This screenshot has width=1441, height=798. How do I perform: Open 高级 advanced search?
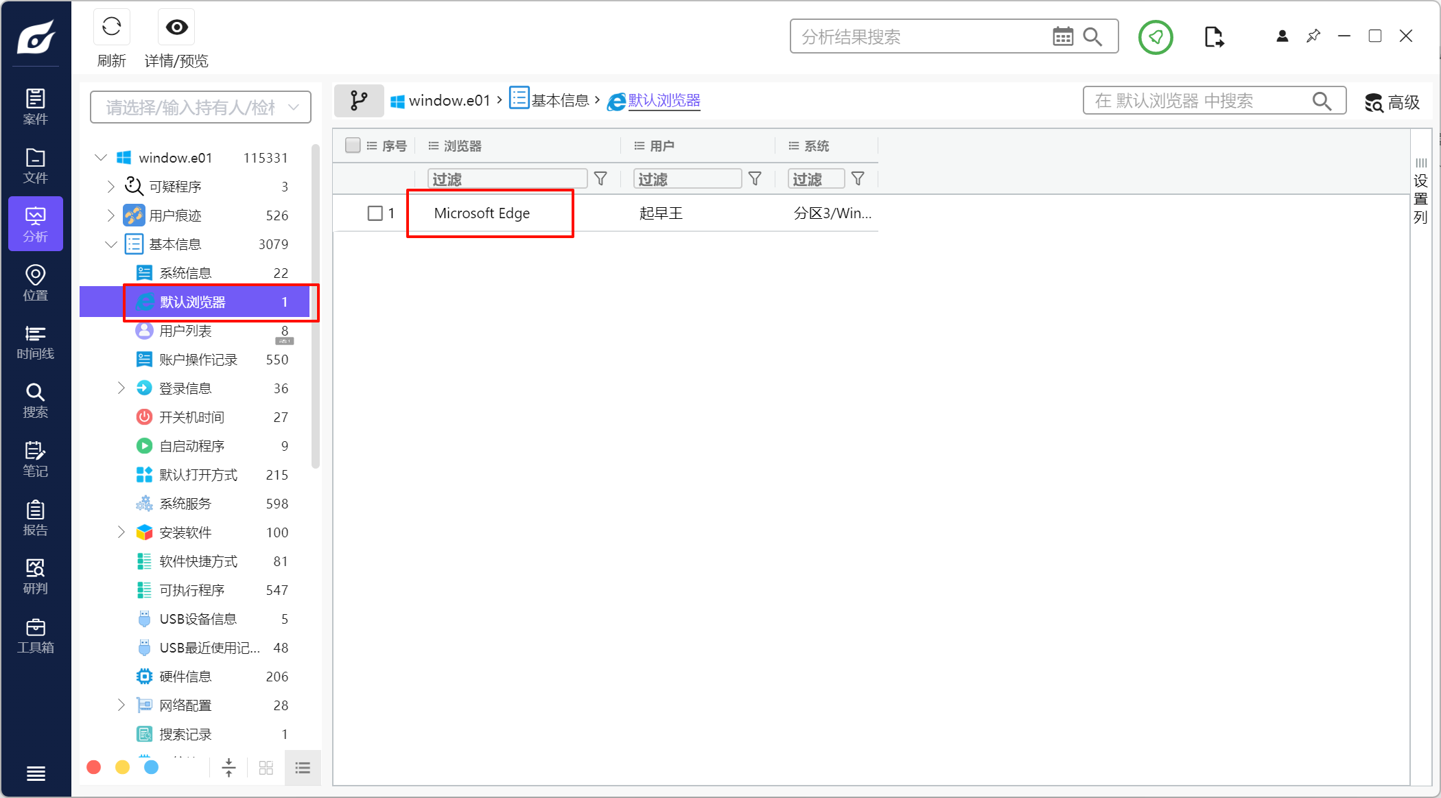click(1392, 102)
